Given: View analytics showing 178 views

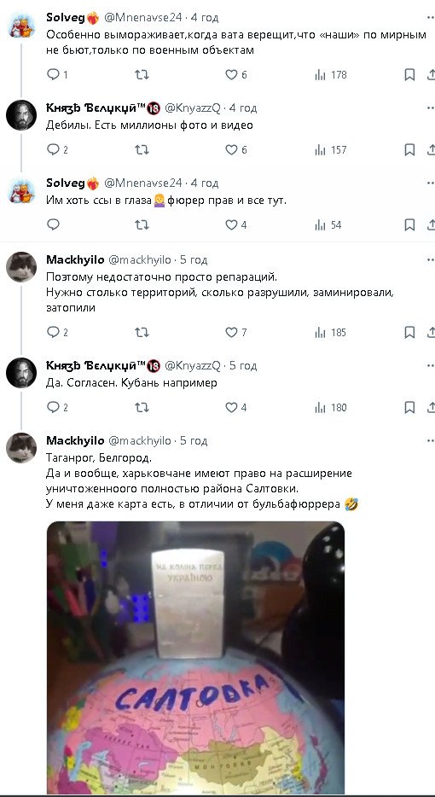Looking at the screenshot, I should (x=330, y=75).
